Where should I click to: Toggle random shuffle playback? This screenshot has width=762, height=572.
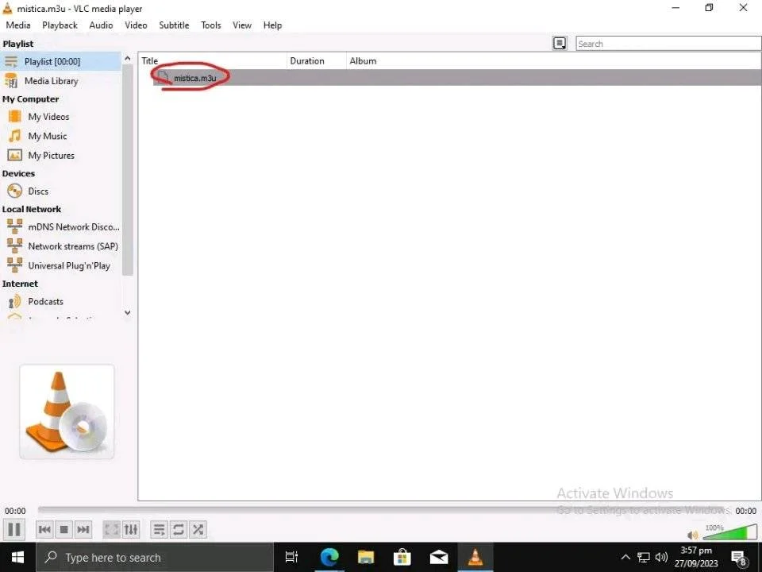[x=198, y=529]
